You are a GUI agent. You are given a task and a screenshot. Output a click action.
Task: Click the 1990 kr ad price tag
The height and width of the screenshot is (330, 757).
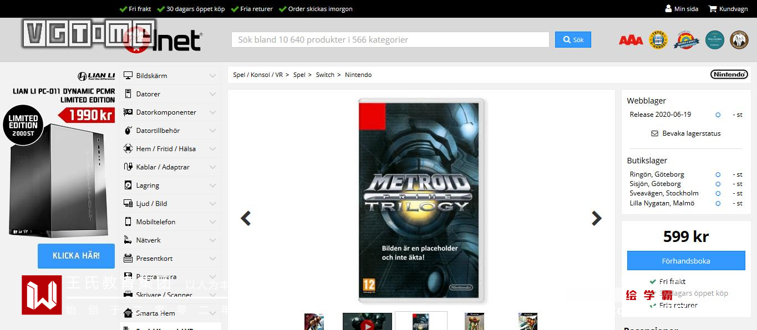[87, 115]
